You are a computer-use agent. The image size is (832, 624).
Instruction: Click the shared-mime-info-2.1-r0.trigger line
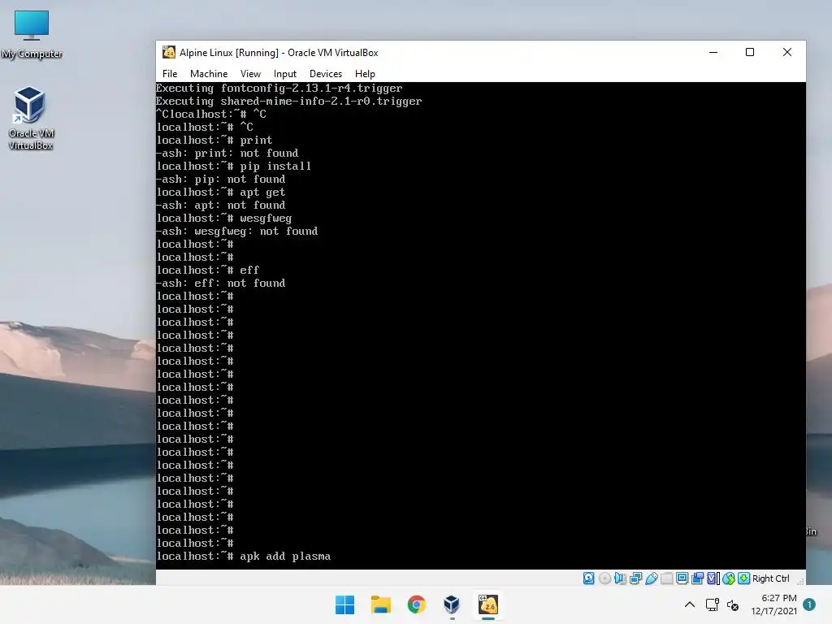pyautogui.click(x=289, y=101)
